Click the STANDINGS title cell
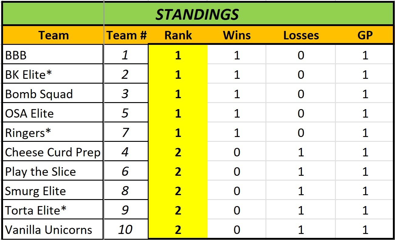Viewport: 395px width, 240px height. pyautogui.click(x=197, y=14)
